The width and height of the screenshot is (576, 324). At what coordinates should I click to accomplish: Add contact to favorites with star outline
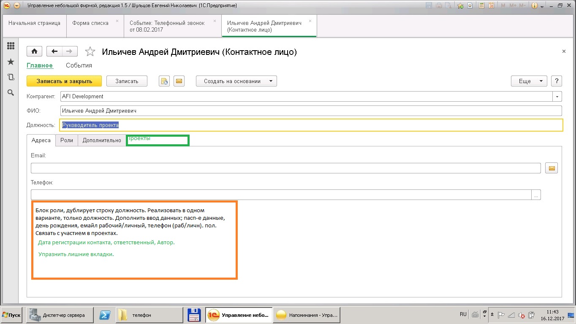pyautogui.click(x=90, y=52)
